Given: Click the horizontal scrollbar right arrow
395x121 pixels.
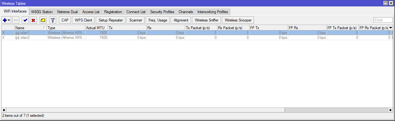Looking at the screenshot, I should (x=390, y=110).
